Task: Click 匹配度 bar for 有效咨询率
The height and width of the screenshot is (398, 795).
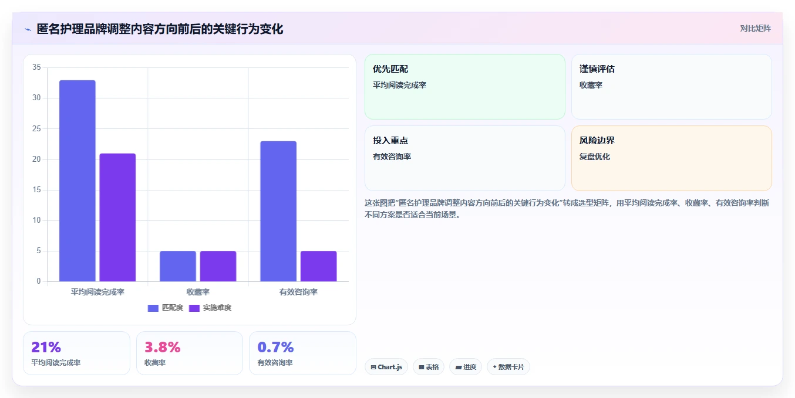Action: (278, 211)
